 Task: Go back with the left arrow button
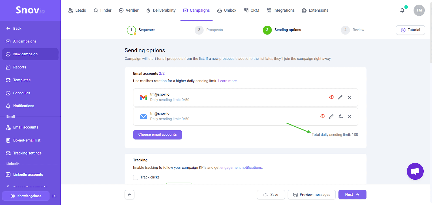pos(129,195)
